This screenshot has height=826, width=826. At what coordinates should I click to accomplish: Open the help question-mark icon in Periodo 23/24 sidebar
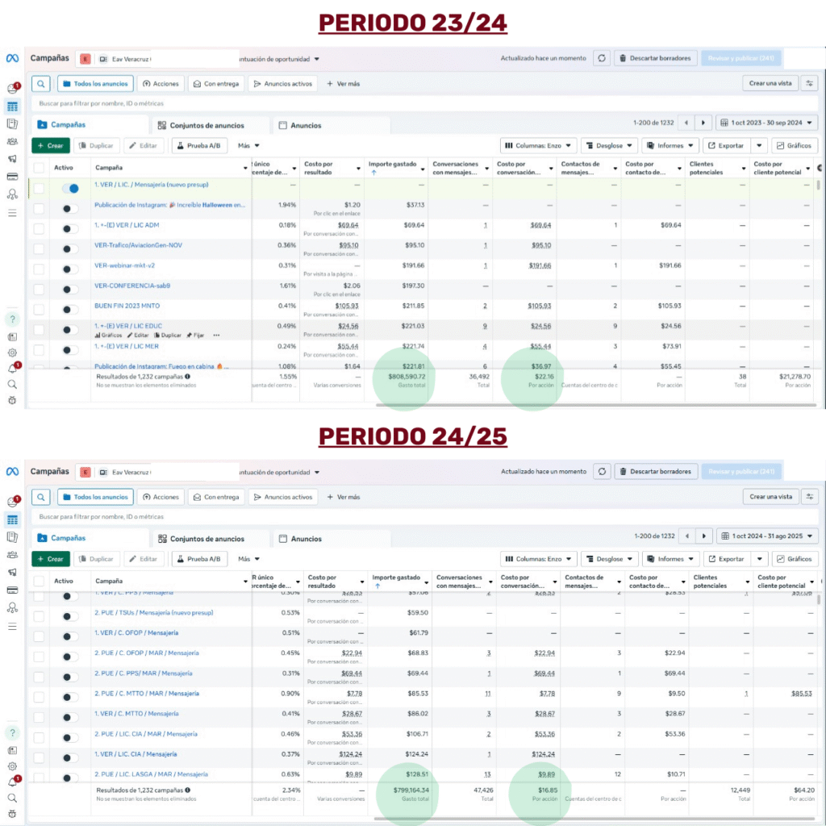tap(12, 319)
